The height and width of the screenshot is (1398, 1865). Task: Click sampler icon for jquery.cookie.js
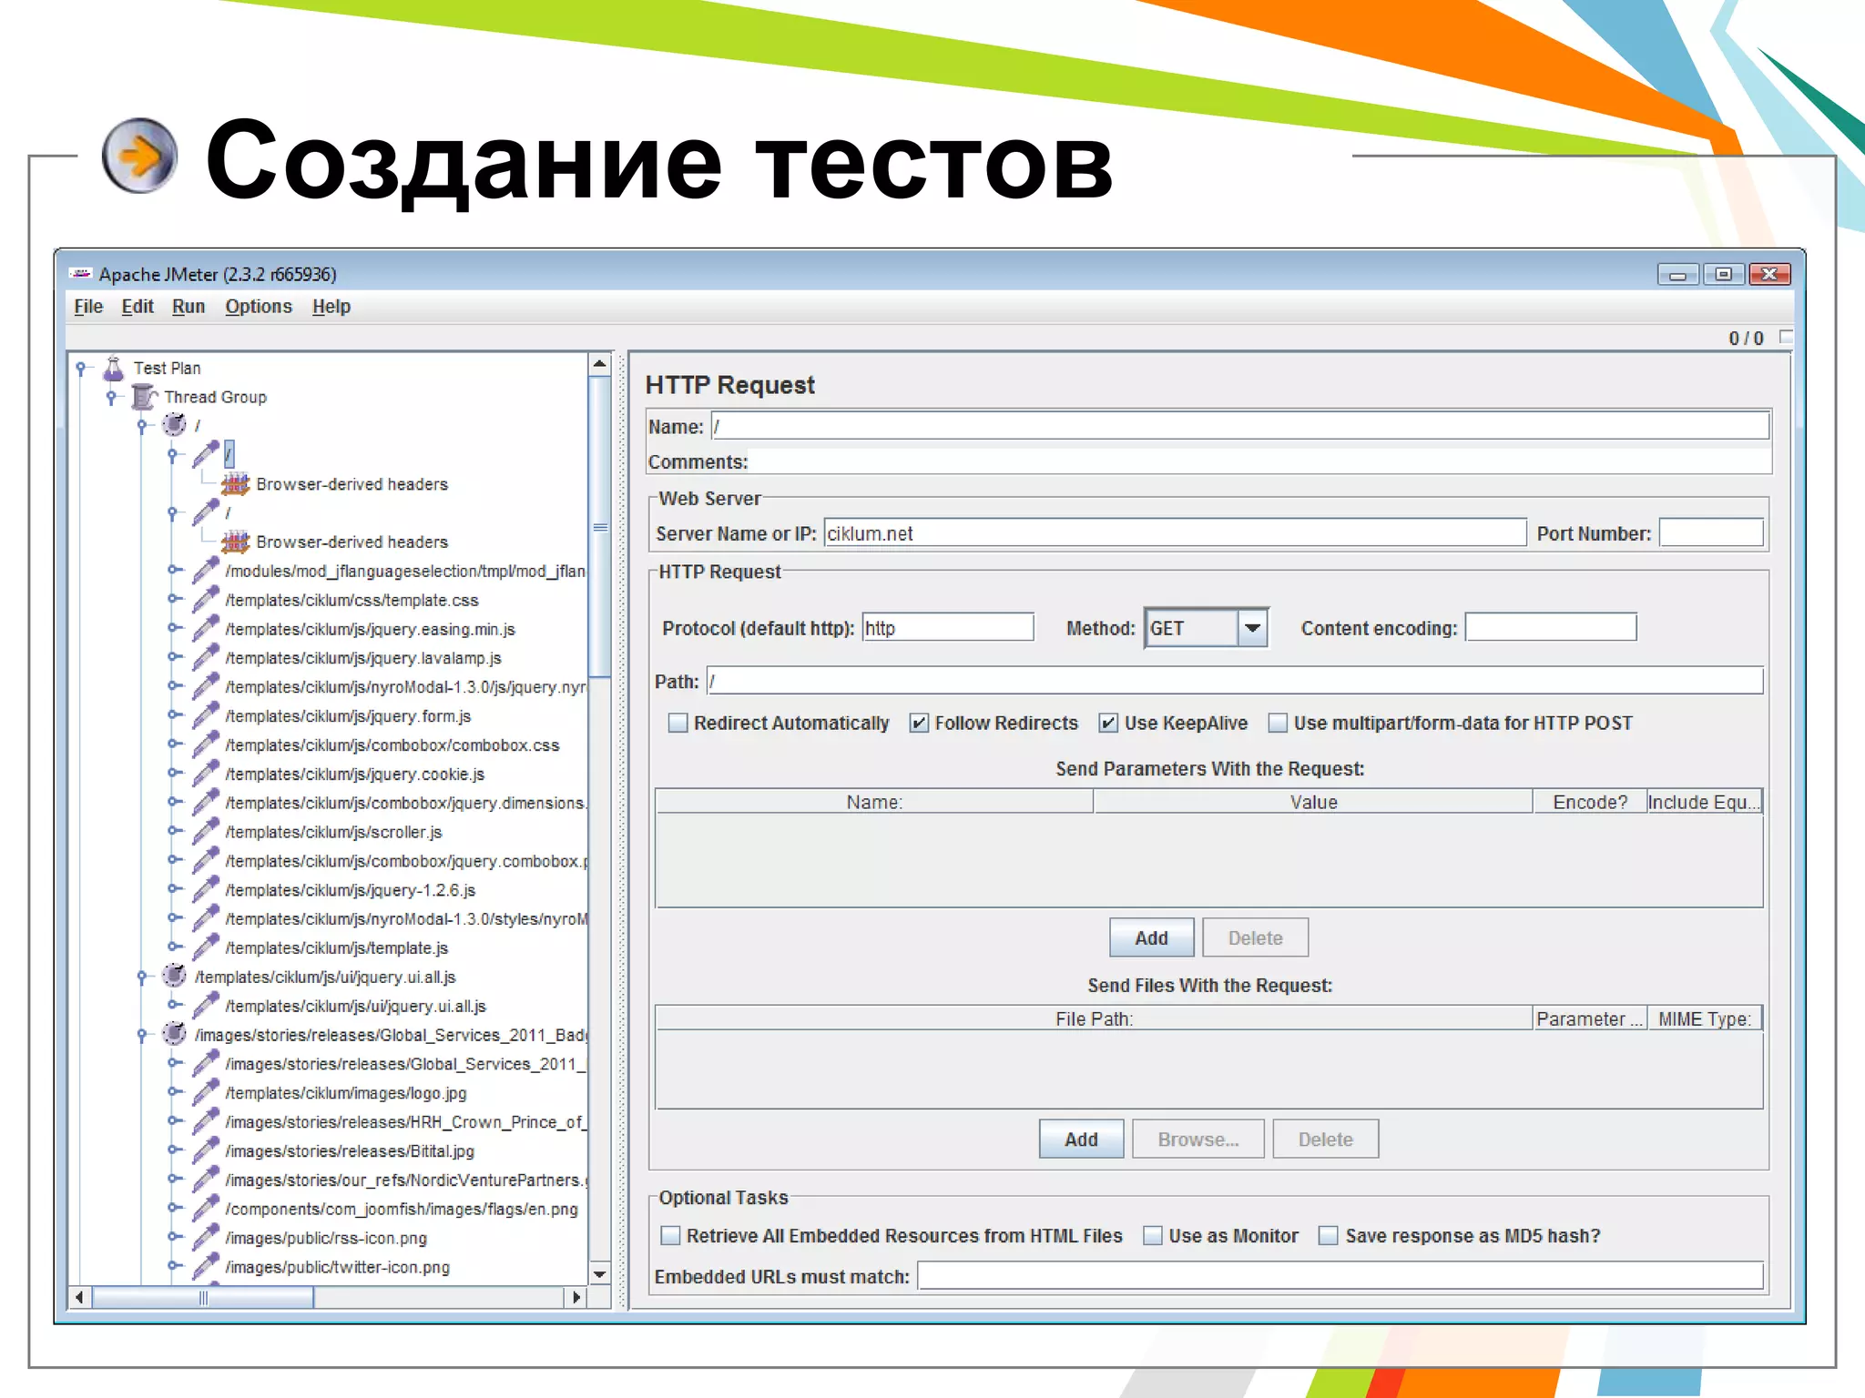click(206, 774)
